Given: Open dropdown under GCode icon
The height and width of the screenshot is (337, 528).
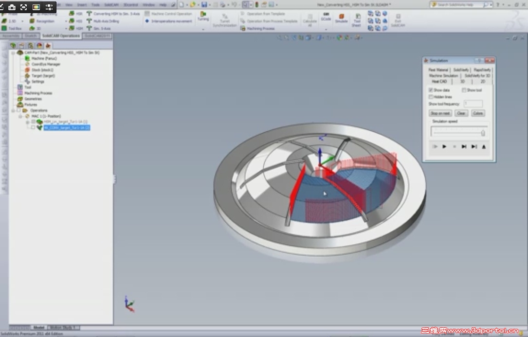Looking at the screenshot, I should tap(326, 29).
